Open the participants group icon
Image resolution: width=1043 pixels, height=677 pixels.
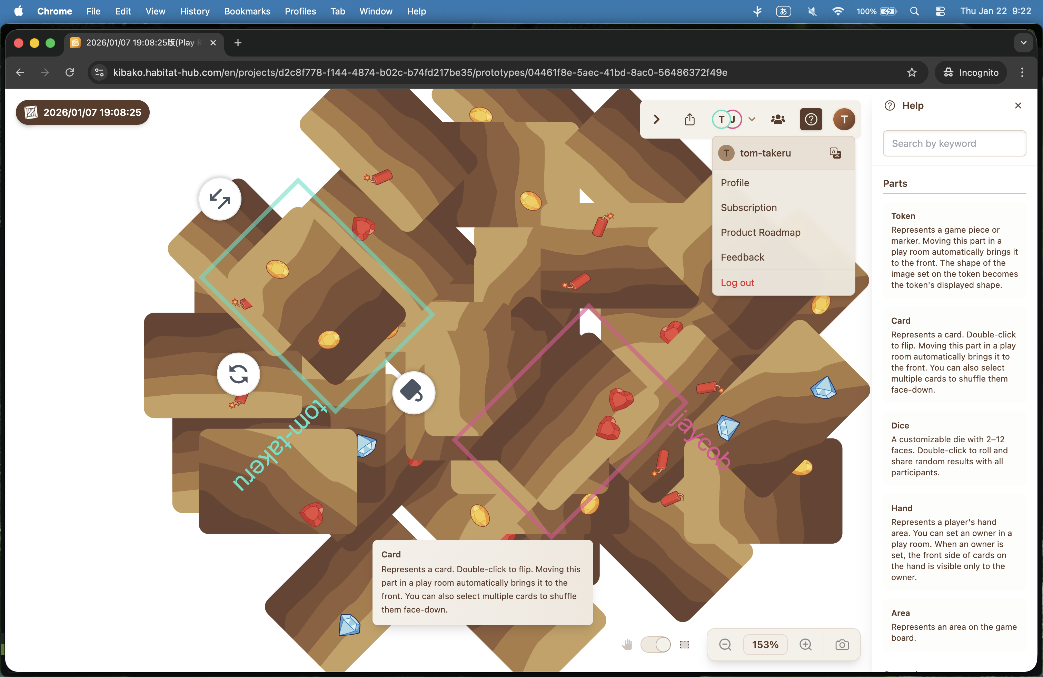pos(778,119)
